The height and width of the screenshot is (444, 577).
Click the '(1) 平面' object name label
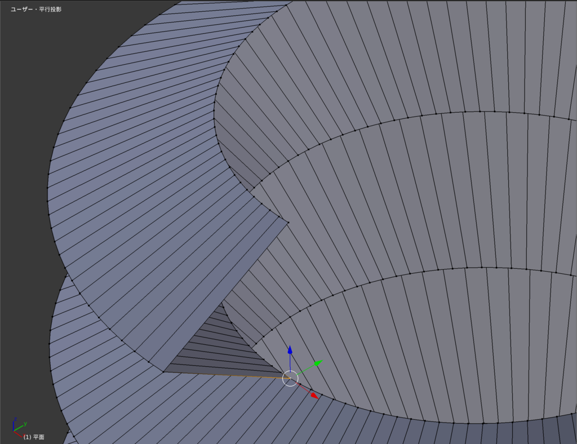pyautogui.click(x=34, y=437)
